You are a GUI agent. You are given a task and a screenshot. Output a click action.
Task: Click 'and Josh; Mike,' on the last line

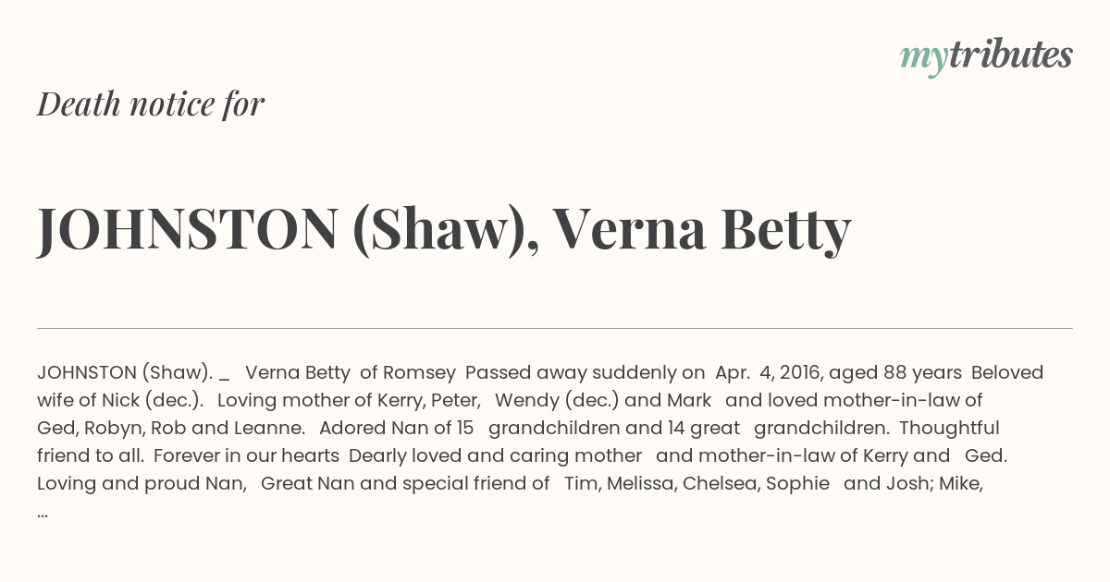tap(913, 483)
